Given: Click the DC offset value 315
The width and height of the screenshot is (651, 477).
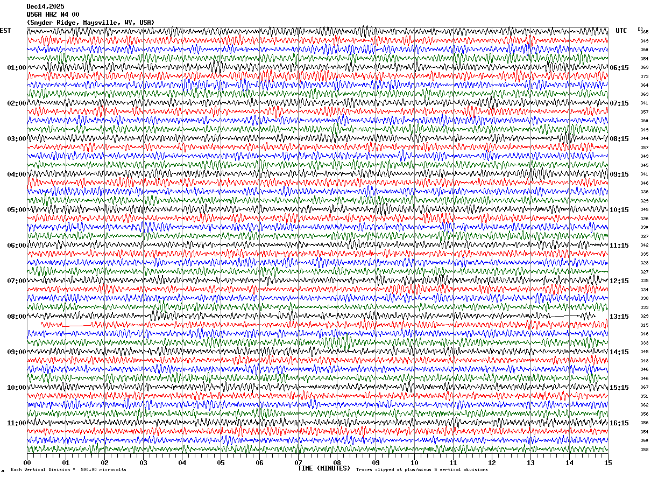Looking at the screenshot, I should 644,325.
